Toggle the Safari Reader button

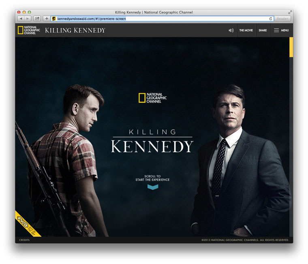(282, 19)
